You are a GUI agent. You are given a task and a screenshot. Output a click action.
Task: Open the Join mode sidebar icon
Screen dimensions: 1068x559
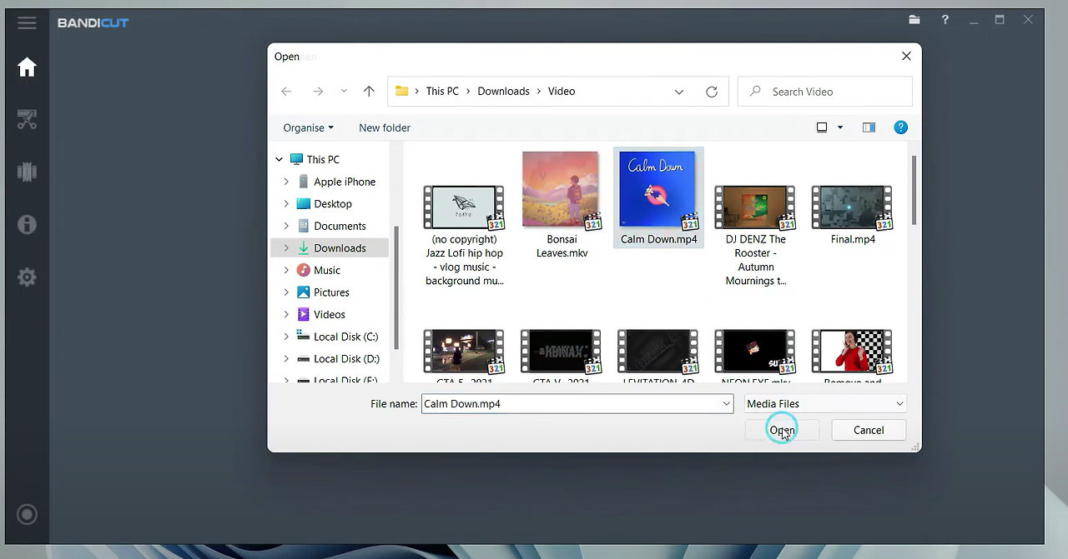tap(27, 172)
